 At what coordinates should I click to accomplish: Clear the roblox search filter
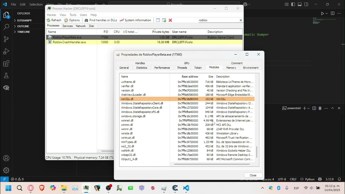tap(241, 20)
